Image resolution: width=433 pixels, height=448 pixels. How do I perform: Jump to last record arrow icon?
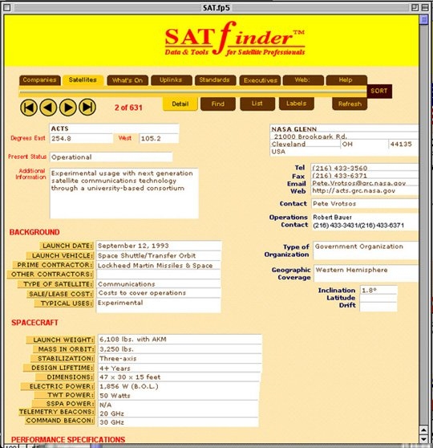click(87, 108)
